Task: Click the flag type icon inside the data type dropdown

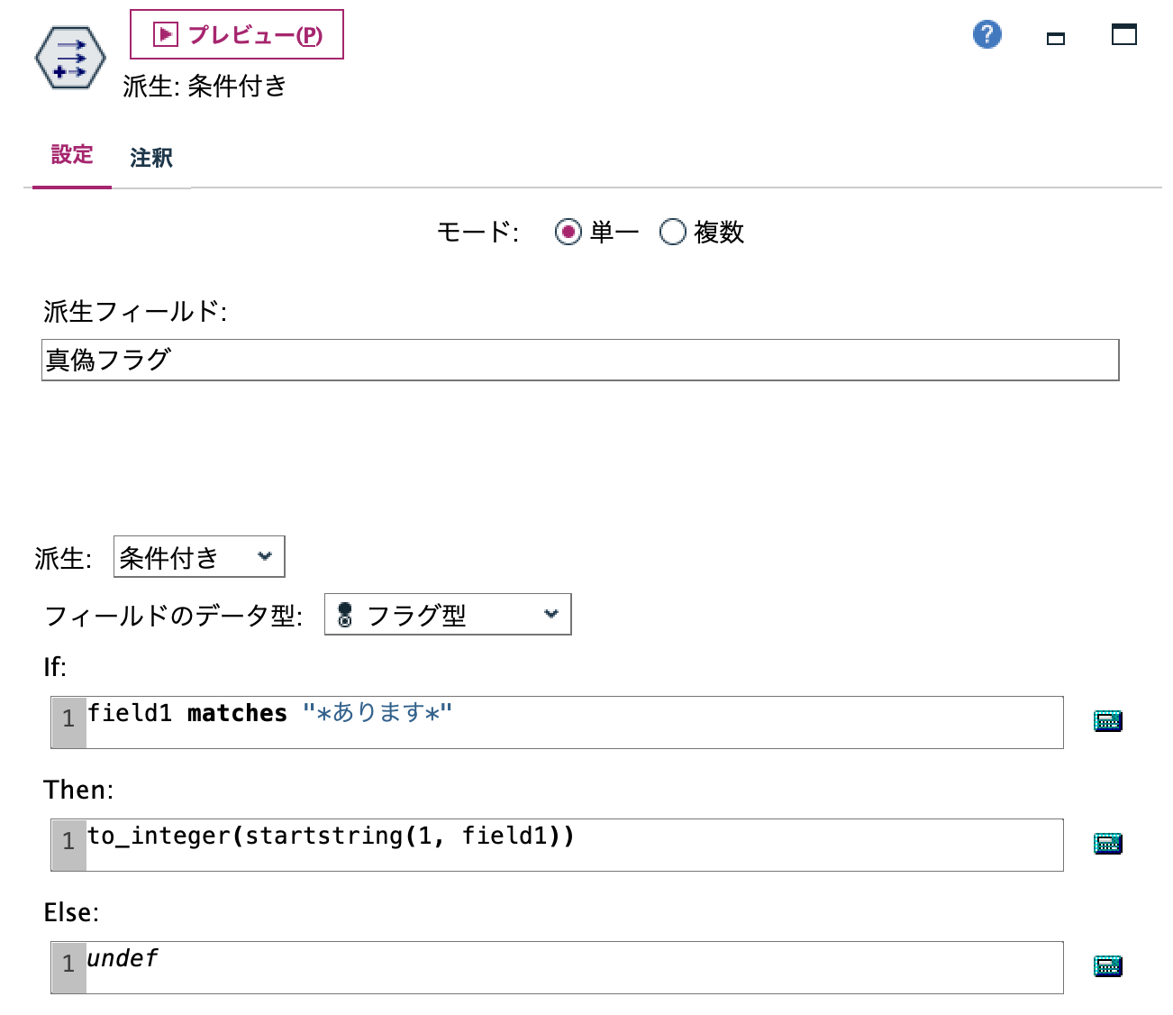Action: point(345,614)
